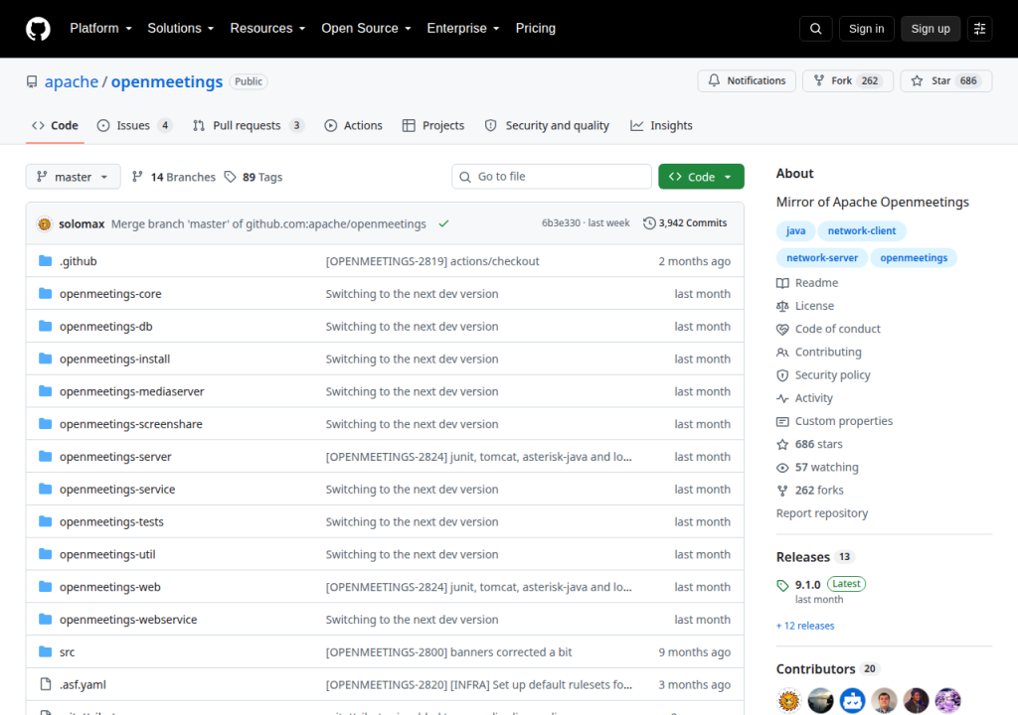
Task: Click the eye icon beside 57 watching
Action: (x=782, y=468)
